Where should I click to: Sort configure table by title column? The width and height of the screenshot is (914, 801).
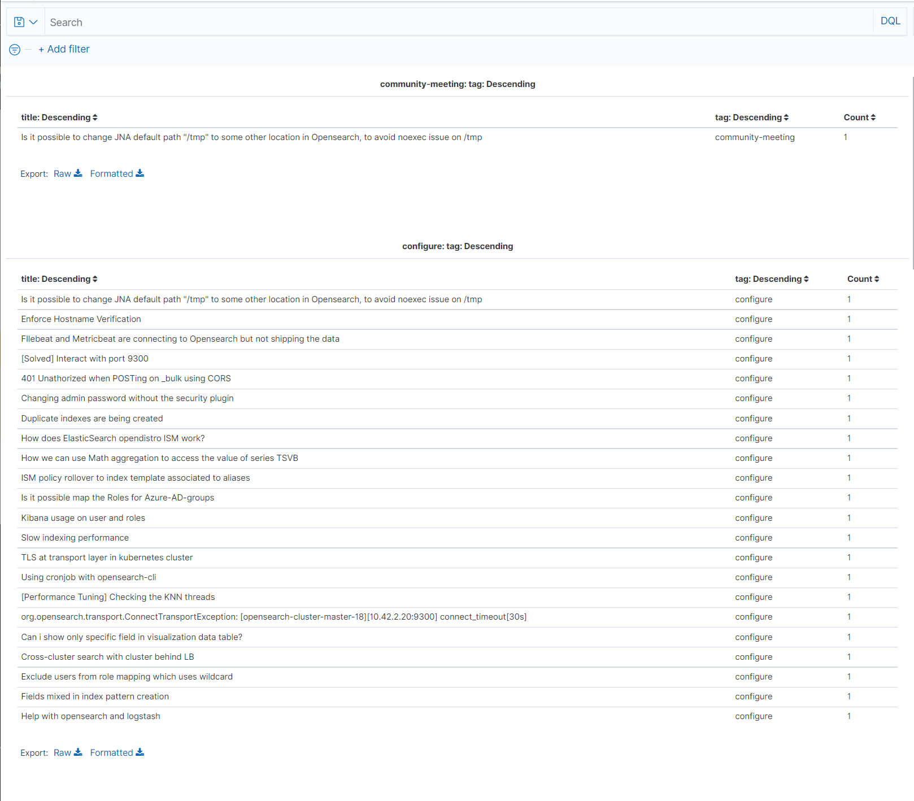tap(59, 279)
